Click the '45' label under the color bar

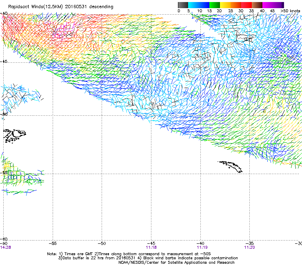pos(272,11)
